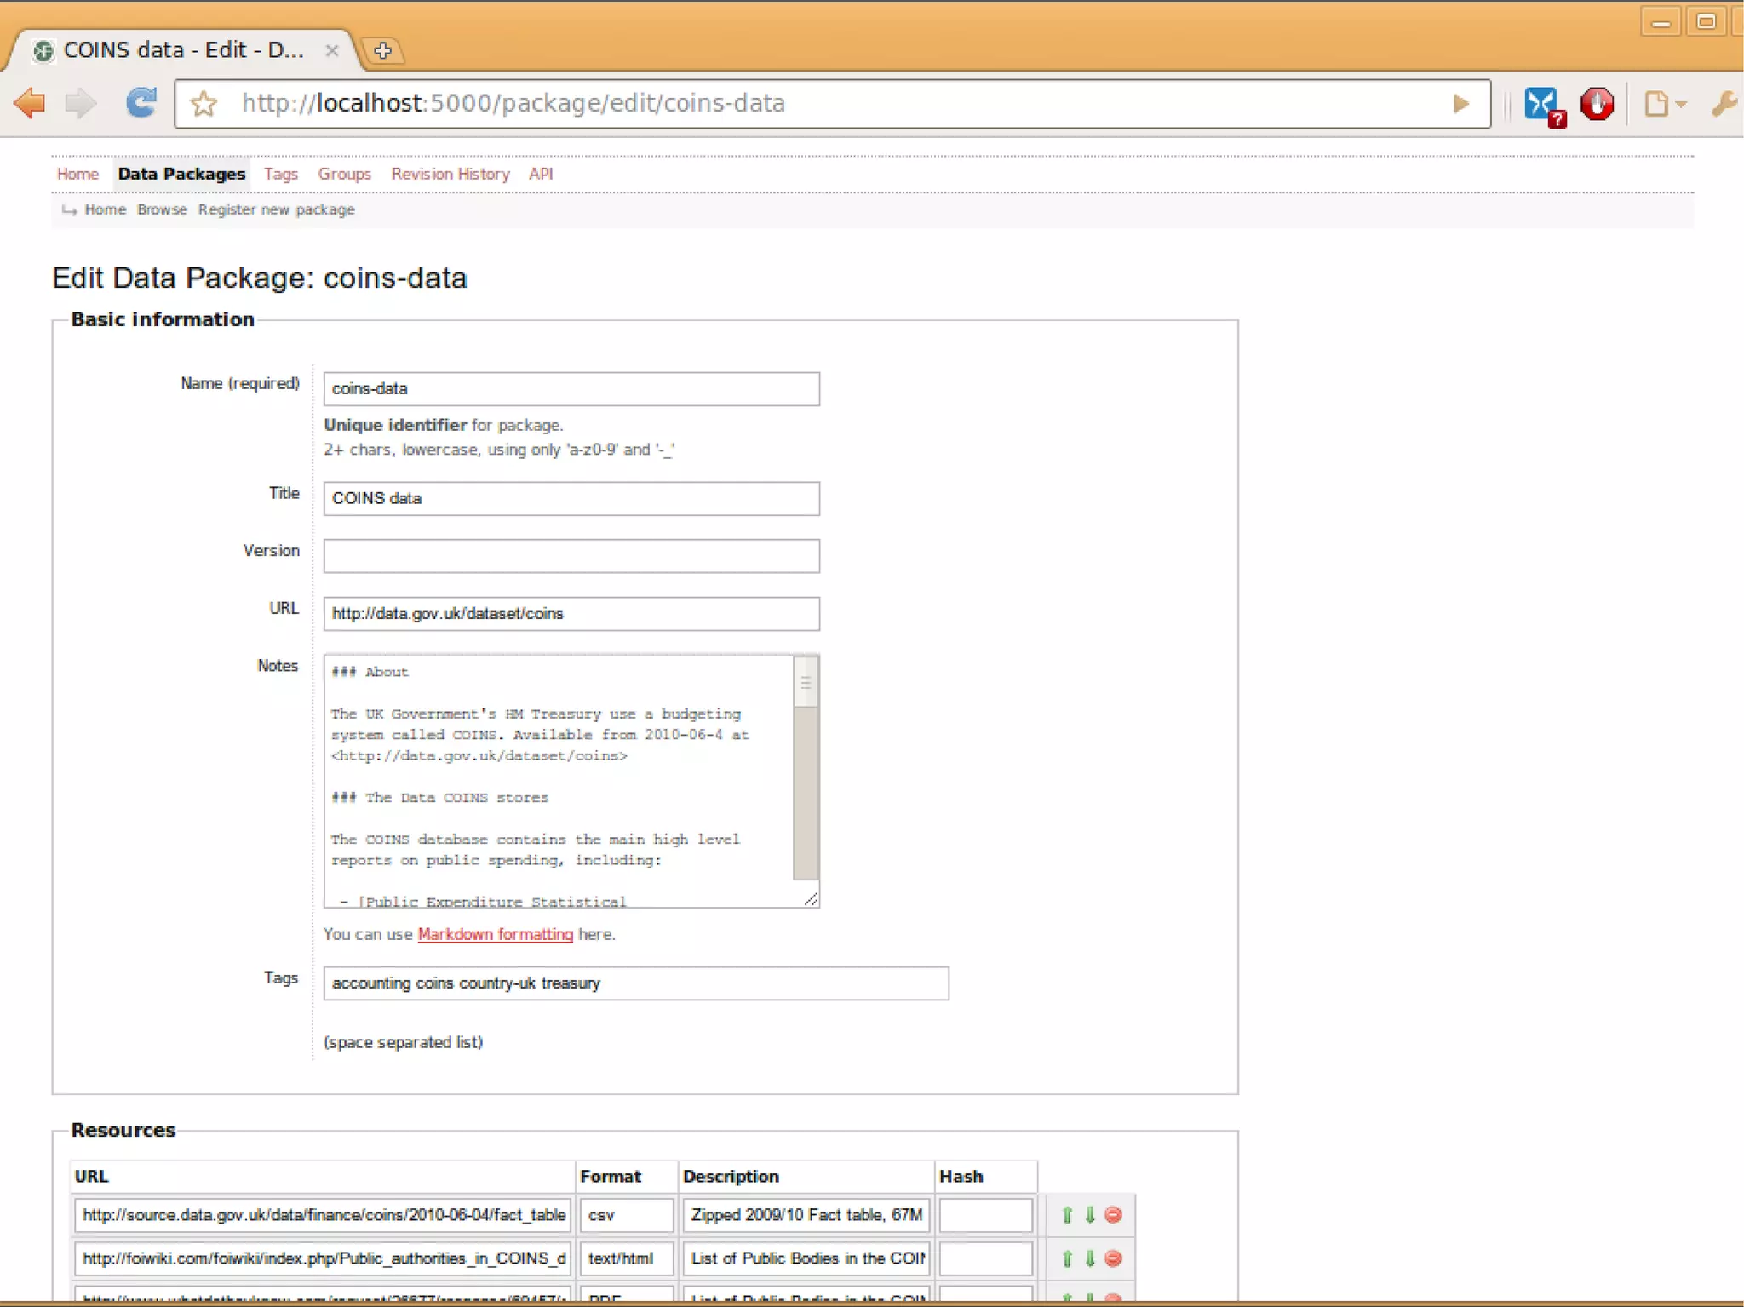Focus the Tags text field
Screen dimensions: 1744x1307
[x=635, y=983]
